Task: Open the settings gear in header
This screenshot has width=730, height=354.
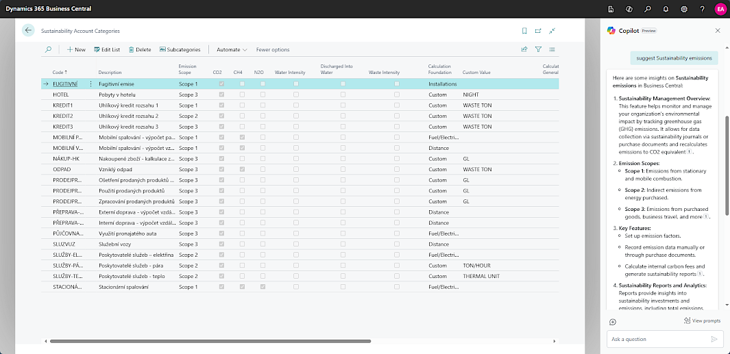Action: (x=684, y=9)
